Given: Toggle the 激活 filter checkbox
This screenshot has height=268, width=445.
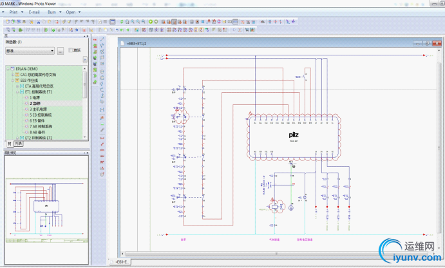Looking at the screenshot, I should [70, 50].
